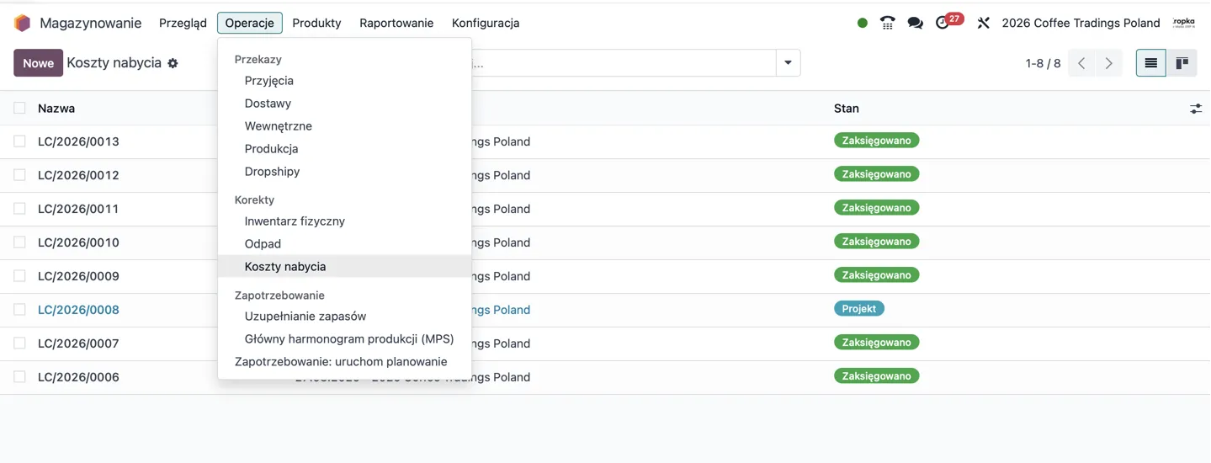Check the box for LC/2026/0011
Image resolution: width=1211 pixels, height=463 pixels.
(19, 209)
